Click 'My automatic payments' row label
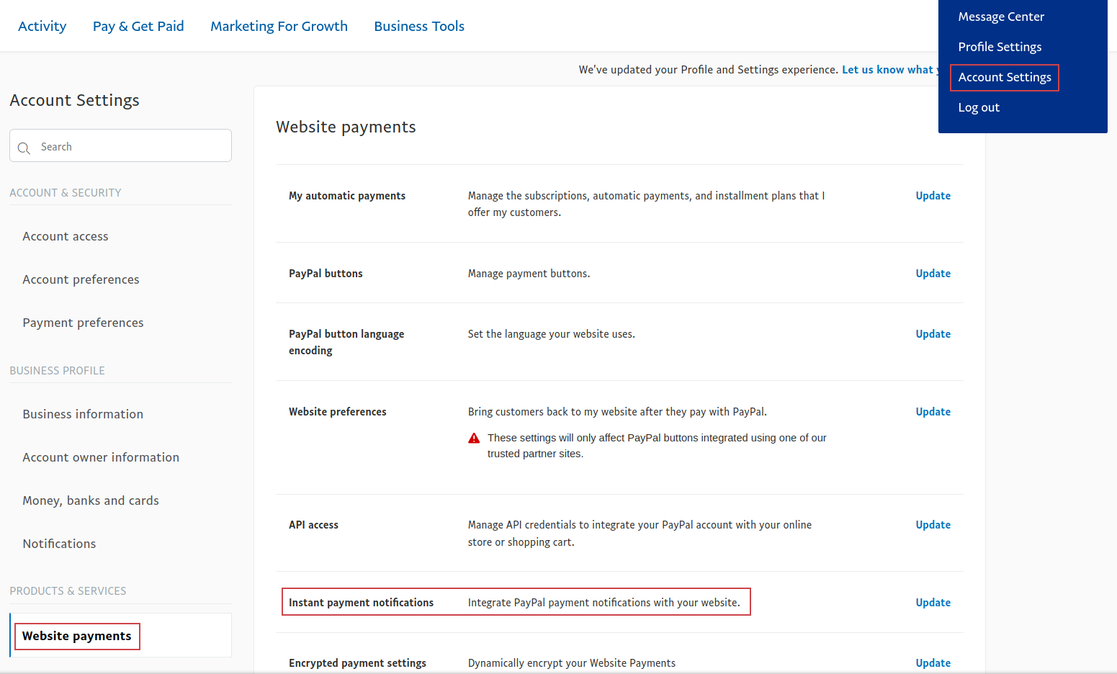 coord(347,196)
